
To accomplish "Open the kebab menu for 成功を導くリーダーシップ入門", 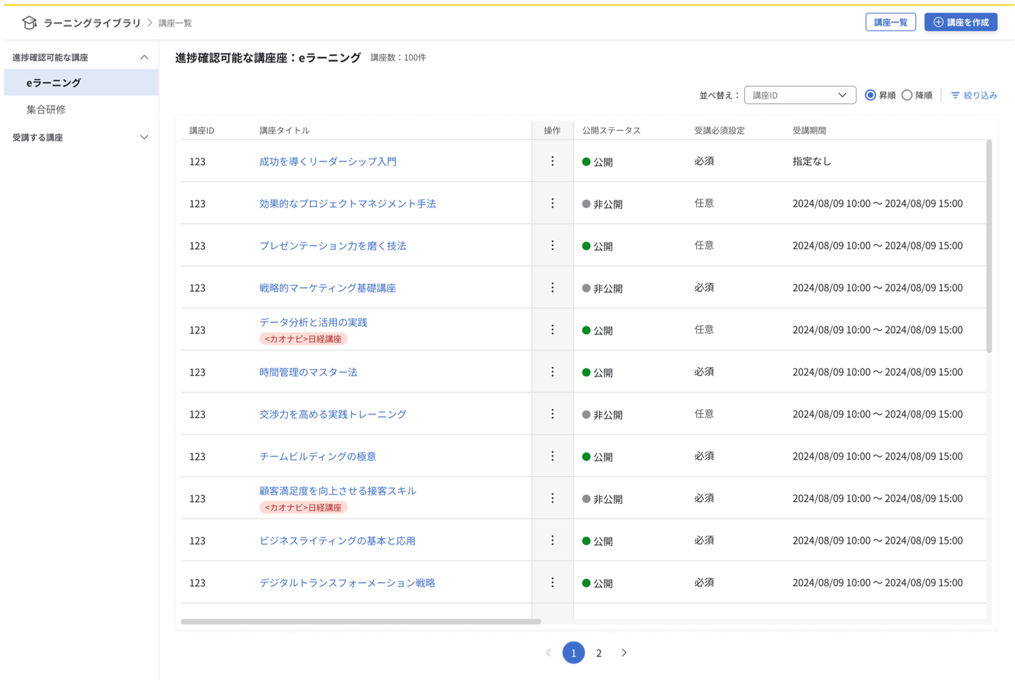I will (552, 161).
